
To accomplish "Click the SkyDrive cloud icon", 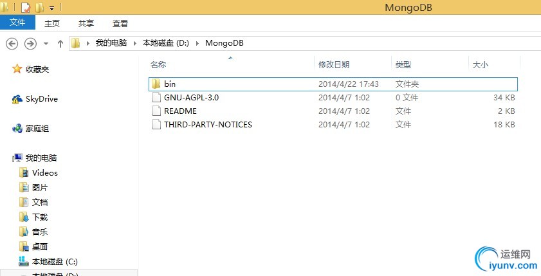I will [17, 99].
